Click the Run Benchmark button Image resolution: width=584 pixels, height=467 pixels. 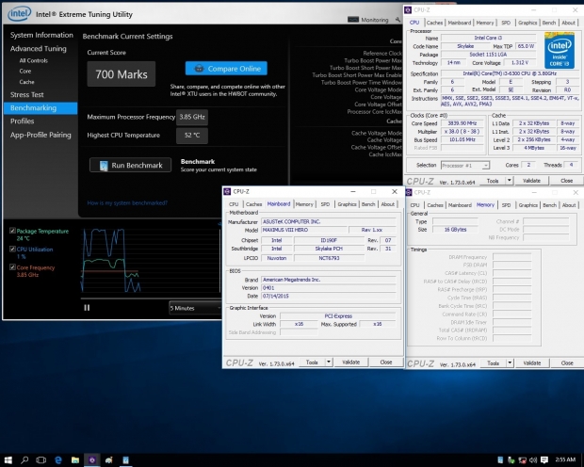(x=130, y=165)
